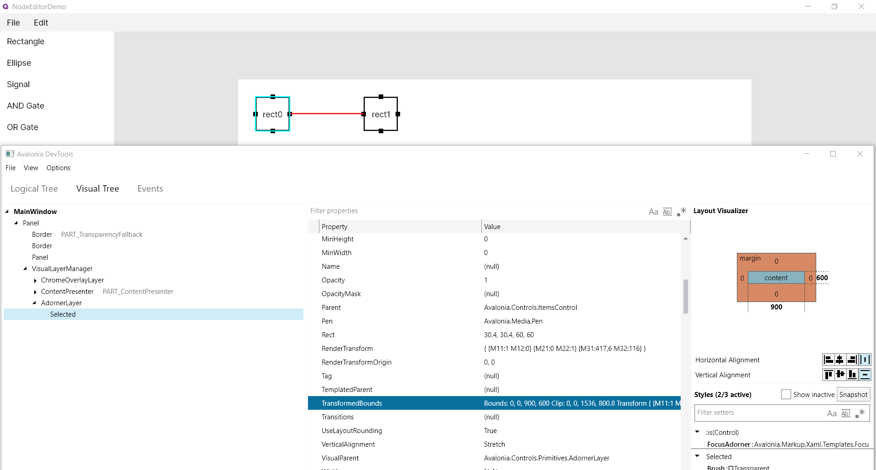Viewport: 876px width, 470px height.
Task: Toggle regex matching in Filter setters
Action: [860, 413]
